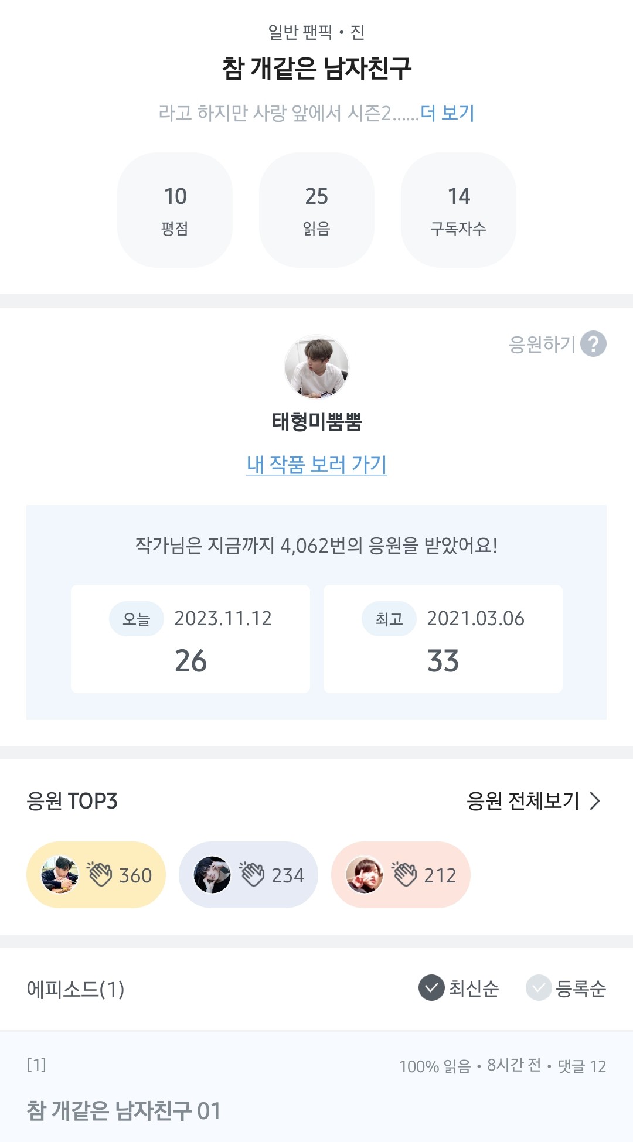Tap the 오늘 cheer count card
Image resolution: width=633 pixels, height=1142 pixels.
click(190, 639)
